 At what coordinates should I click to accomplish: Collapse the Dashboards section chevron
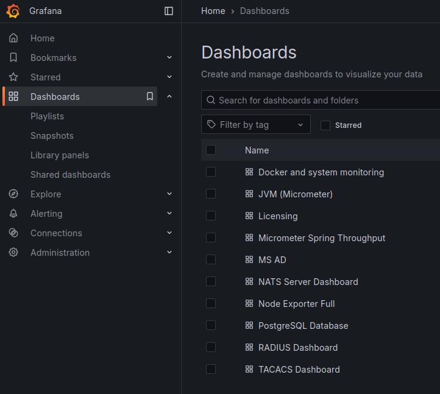(x=169, y=97)
